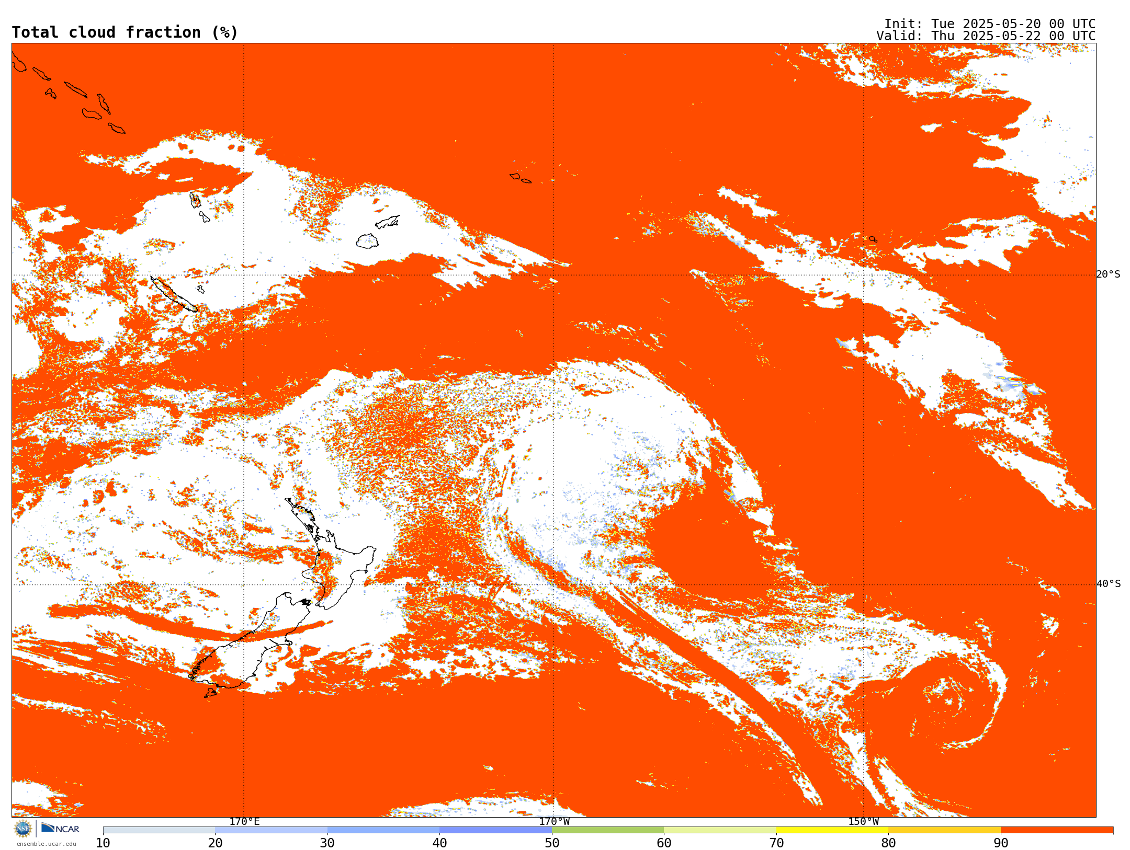
Task: Click the colorbar tick label 30
Action: (x=327, y=843)
